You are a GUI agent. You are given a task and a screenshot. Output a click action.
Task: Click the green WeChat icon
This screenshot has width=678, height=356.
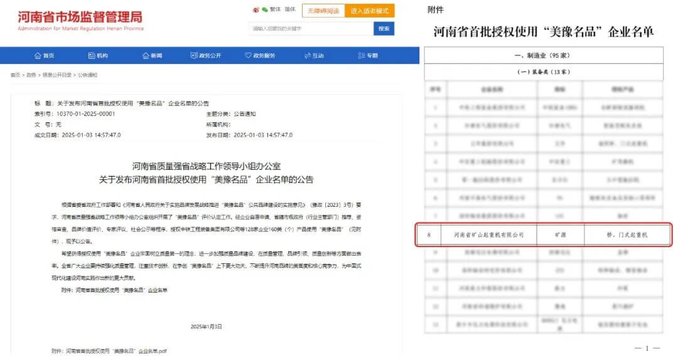click(x=265, y=10)
